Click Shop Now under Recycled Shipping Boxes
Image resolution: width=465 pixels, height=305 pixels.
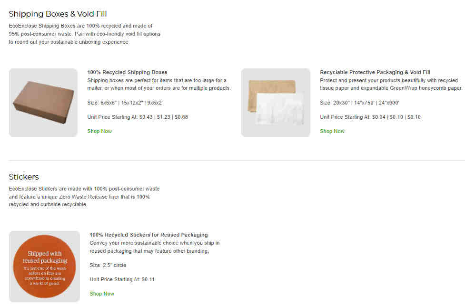[x=99, y=131]
